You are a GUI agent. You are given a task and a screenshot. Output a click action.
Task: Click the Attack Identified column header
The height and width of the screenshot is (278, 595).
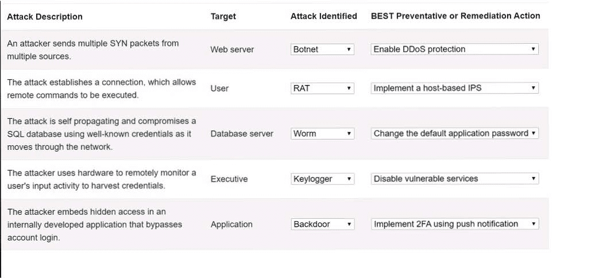click(324, 16)
